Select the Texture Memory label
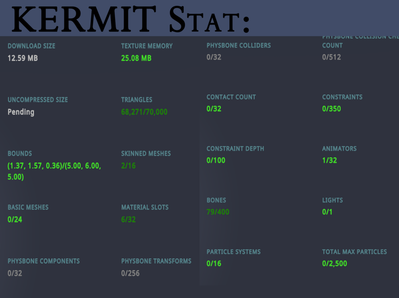The image size is (399, 298). [147, 46]
